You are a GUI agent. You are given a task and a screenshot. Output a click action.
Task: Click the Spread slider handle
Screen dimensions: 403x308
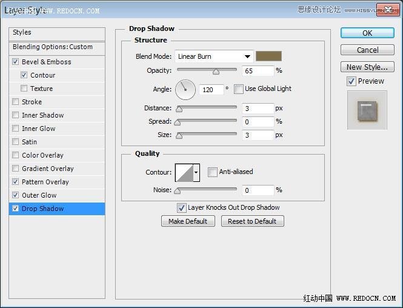[178, 122]
